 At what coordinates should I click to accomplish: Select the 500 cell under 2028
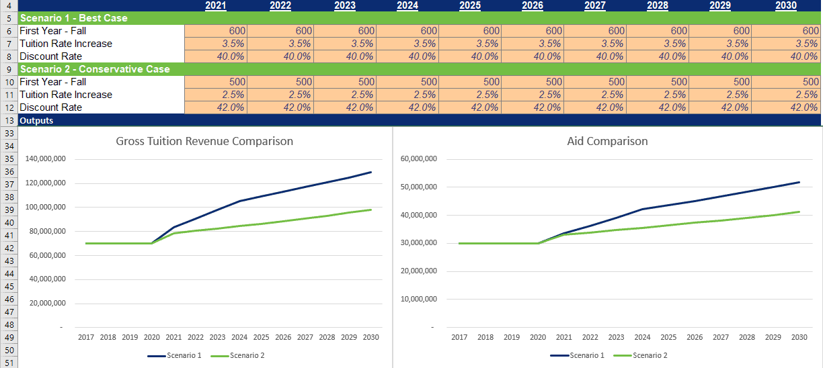(658, 82)
